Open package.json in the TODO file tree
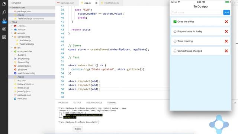This screenshot has height=134, width=238. pyautogui.click(x=24, y=95)
